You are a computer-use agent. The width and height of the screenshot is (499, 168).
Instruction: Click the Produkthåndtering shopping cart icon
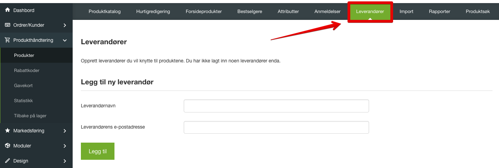click(x=7, y=40)
